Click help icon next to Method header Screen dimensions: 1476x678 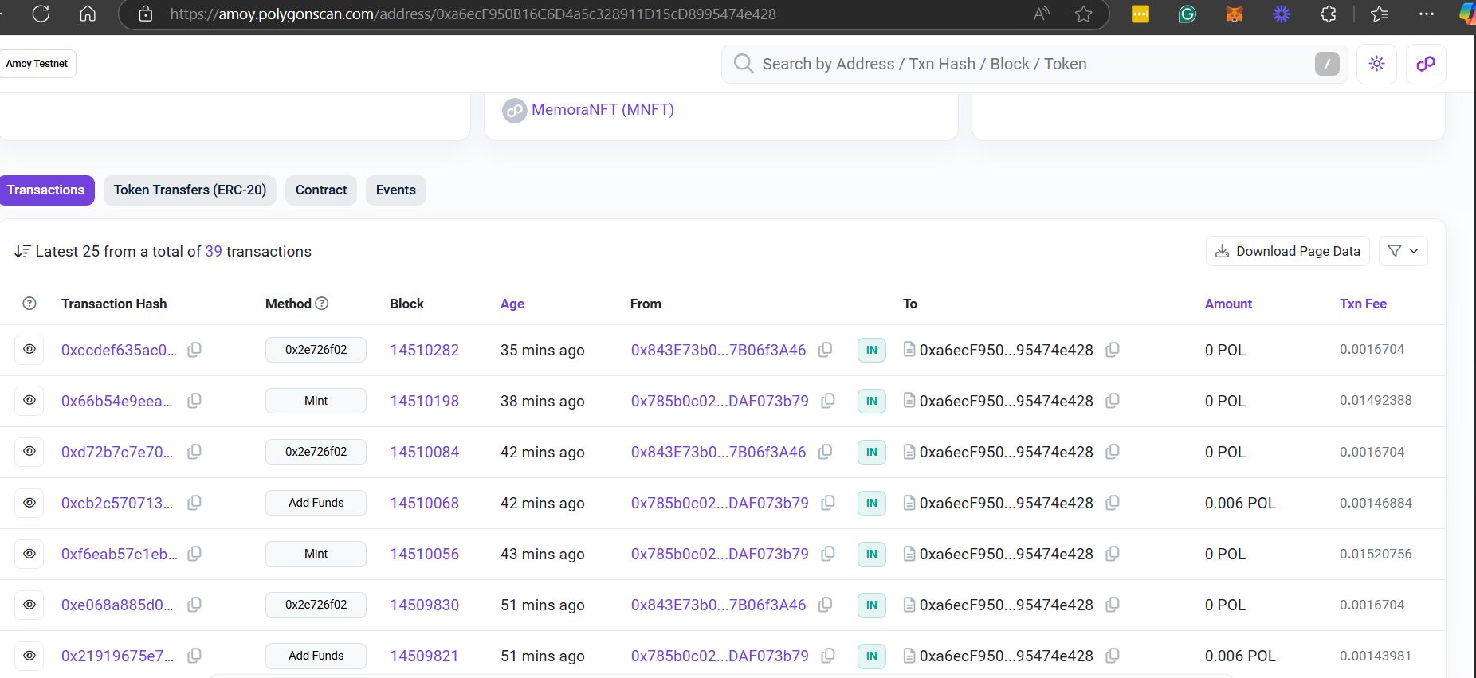click(322, 304)
